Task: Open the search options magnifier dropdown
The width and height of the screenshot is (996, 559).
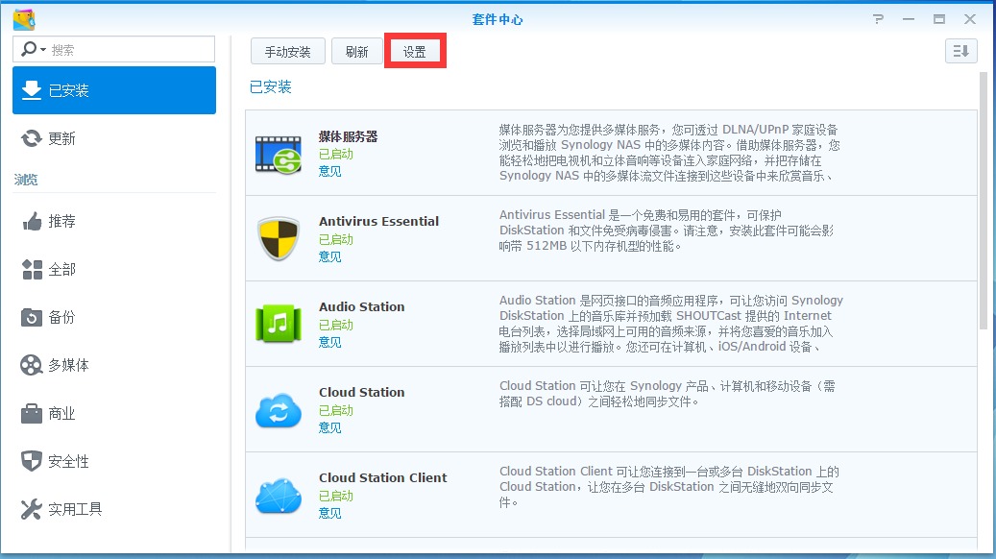Action: pyautogui.click(x=33, y=49)
